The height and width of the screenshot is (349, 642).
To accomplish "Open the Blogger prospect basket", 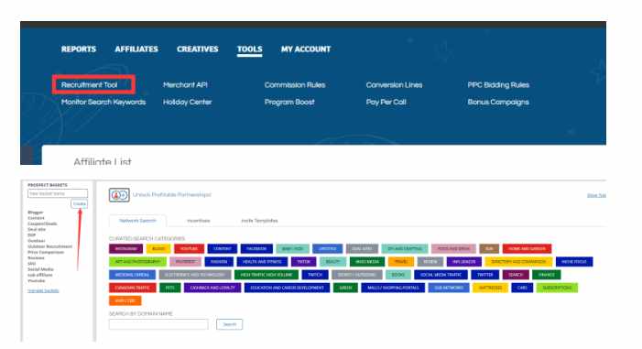I will pos(35,213).
